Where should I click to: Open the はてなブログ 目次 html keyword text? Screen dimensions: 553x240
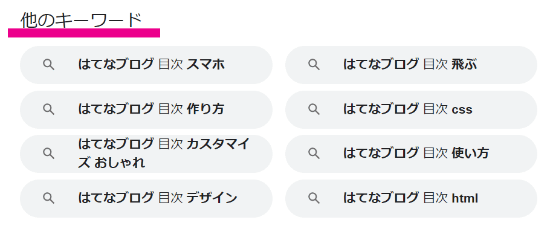pyautogui.click(x=410, y=198)
